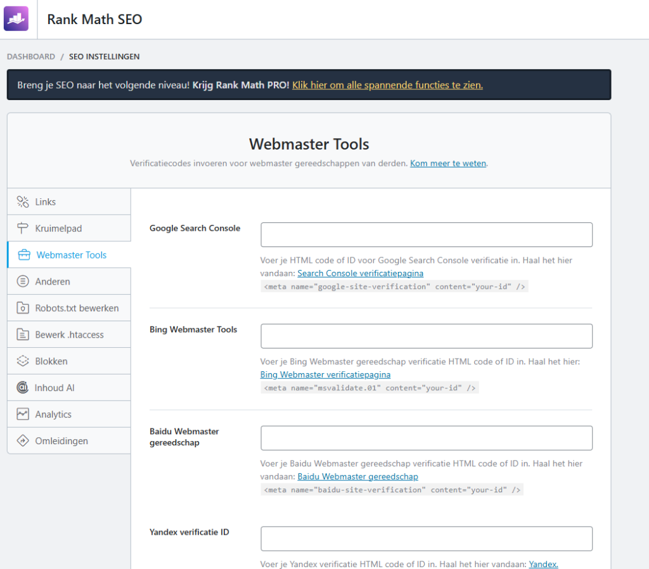Screen dimensions: 649x569
Task: Click the Rank Math logo icon
Action: click(16, 18)
